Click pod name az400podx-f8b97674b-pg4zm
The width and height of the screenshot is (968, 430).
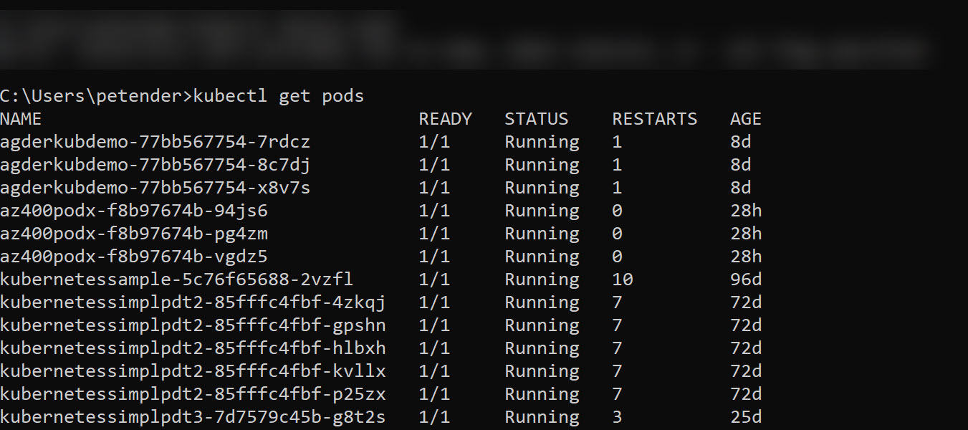click(134, 234)
